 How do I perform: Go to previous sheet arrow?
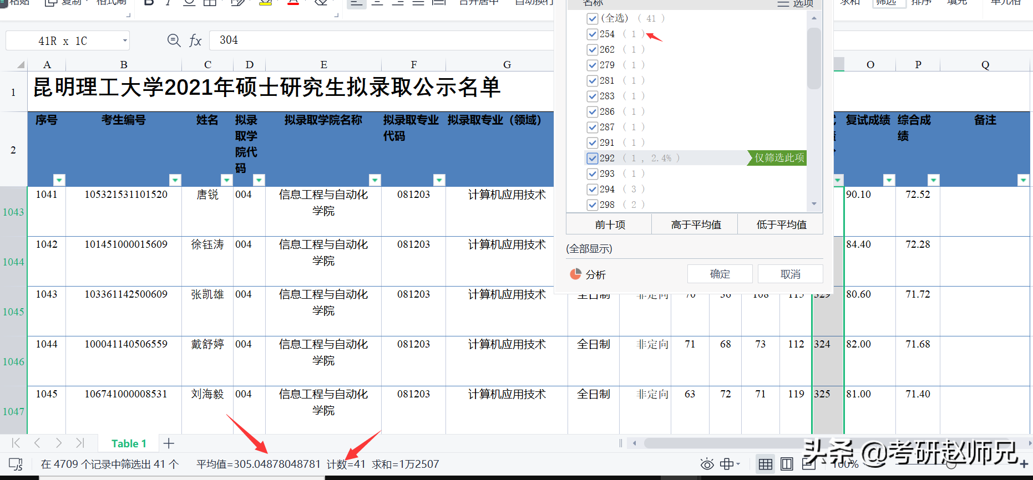point(37,443)
